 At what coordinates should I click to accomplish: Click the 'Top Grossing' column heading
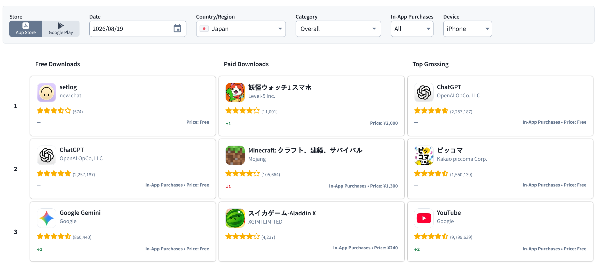click(x=430, y=64)
